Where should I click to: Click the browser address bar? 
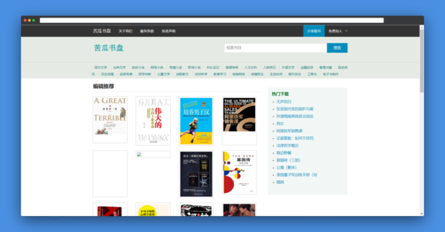click(x=212, y=20)
